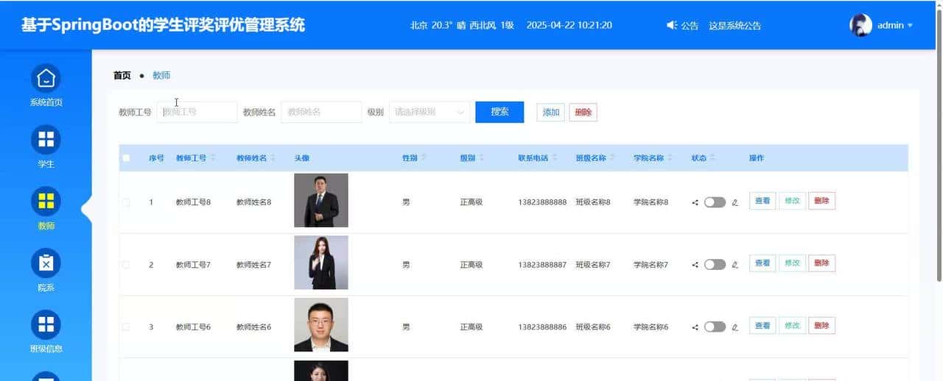Click the 北京 weather info text
Screen dimensions: 943x381
tap(462, 25)
